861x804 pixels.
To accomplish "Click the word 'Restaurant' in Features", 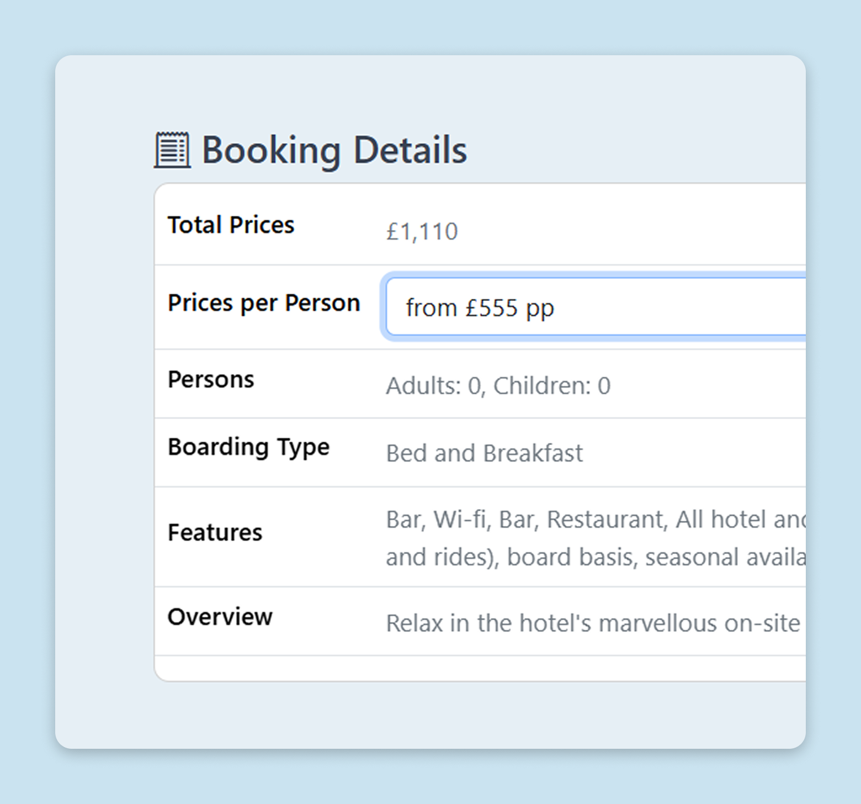I will pos(607,520).
